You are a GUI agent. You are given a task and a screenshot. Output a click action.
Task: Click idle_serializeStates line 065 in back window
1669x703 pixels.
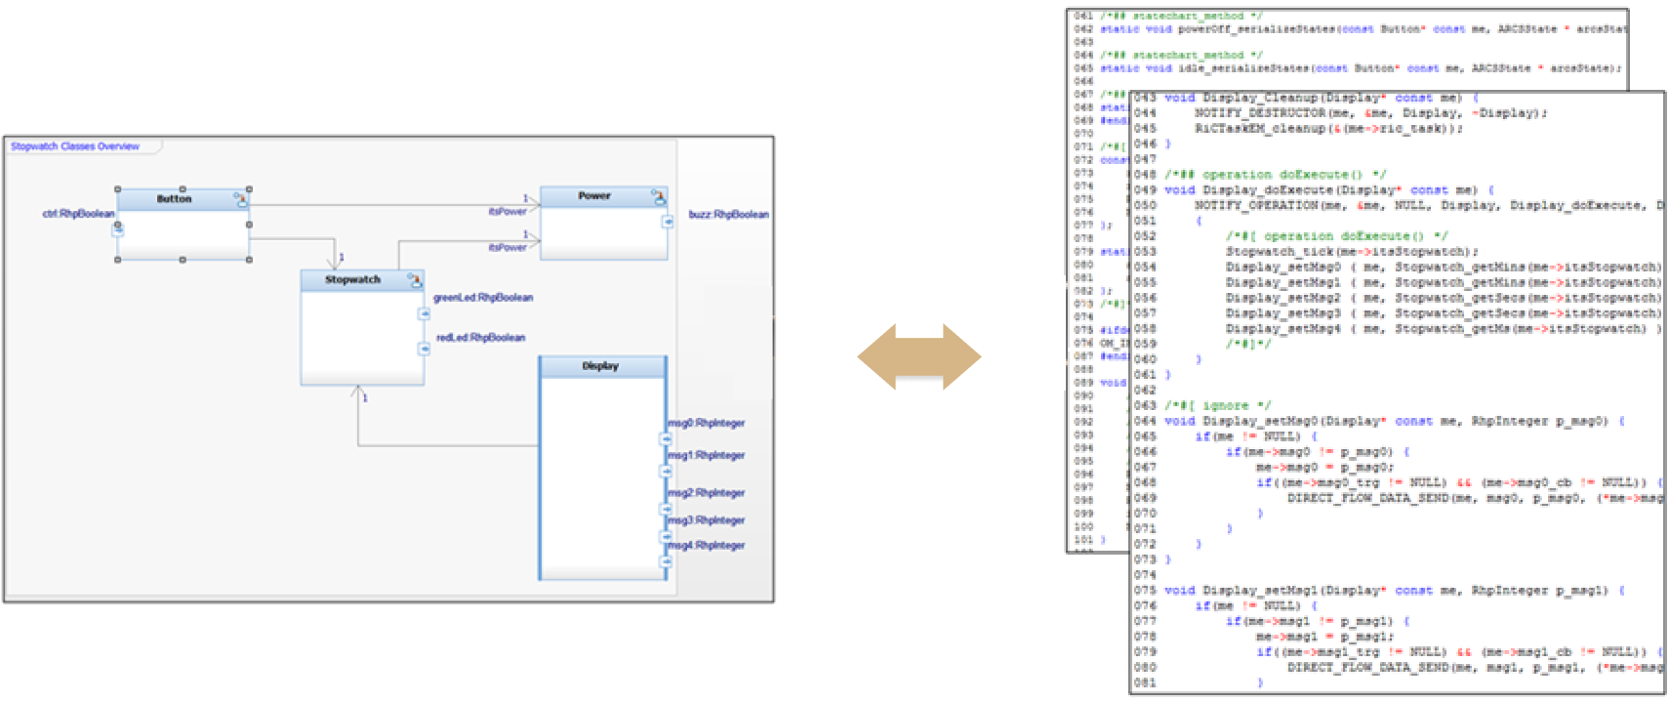tap(1361, 68)
